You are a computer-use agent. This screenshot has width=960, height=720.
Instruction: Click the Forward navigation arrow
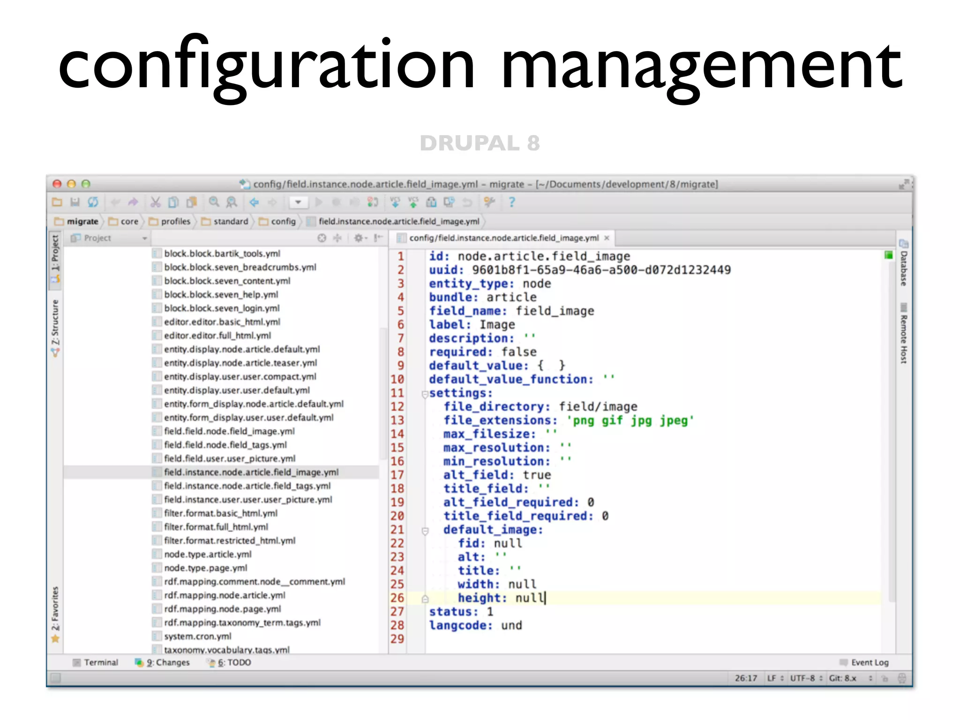[272, 202]
